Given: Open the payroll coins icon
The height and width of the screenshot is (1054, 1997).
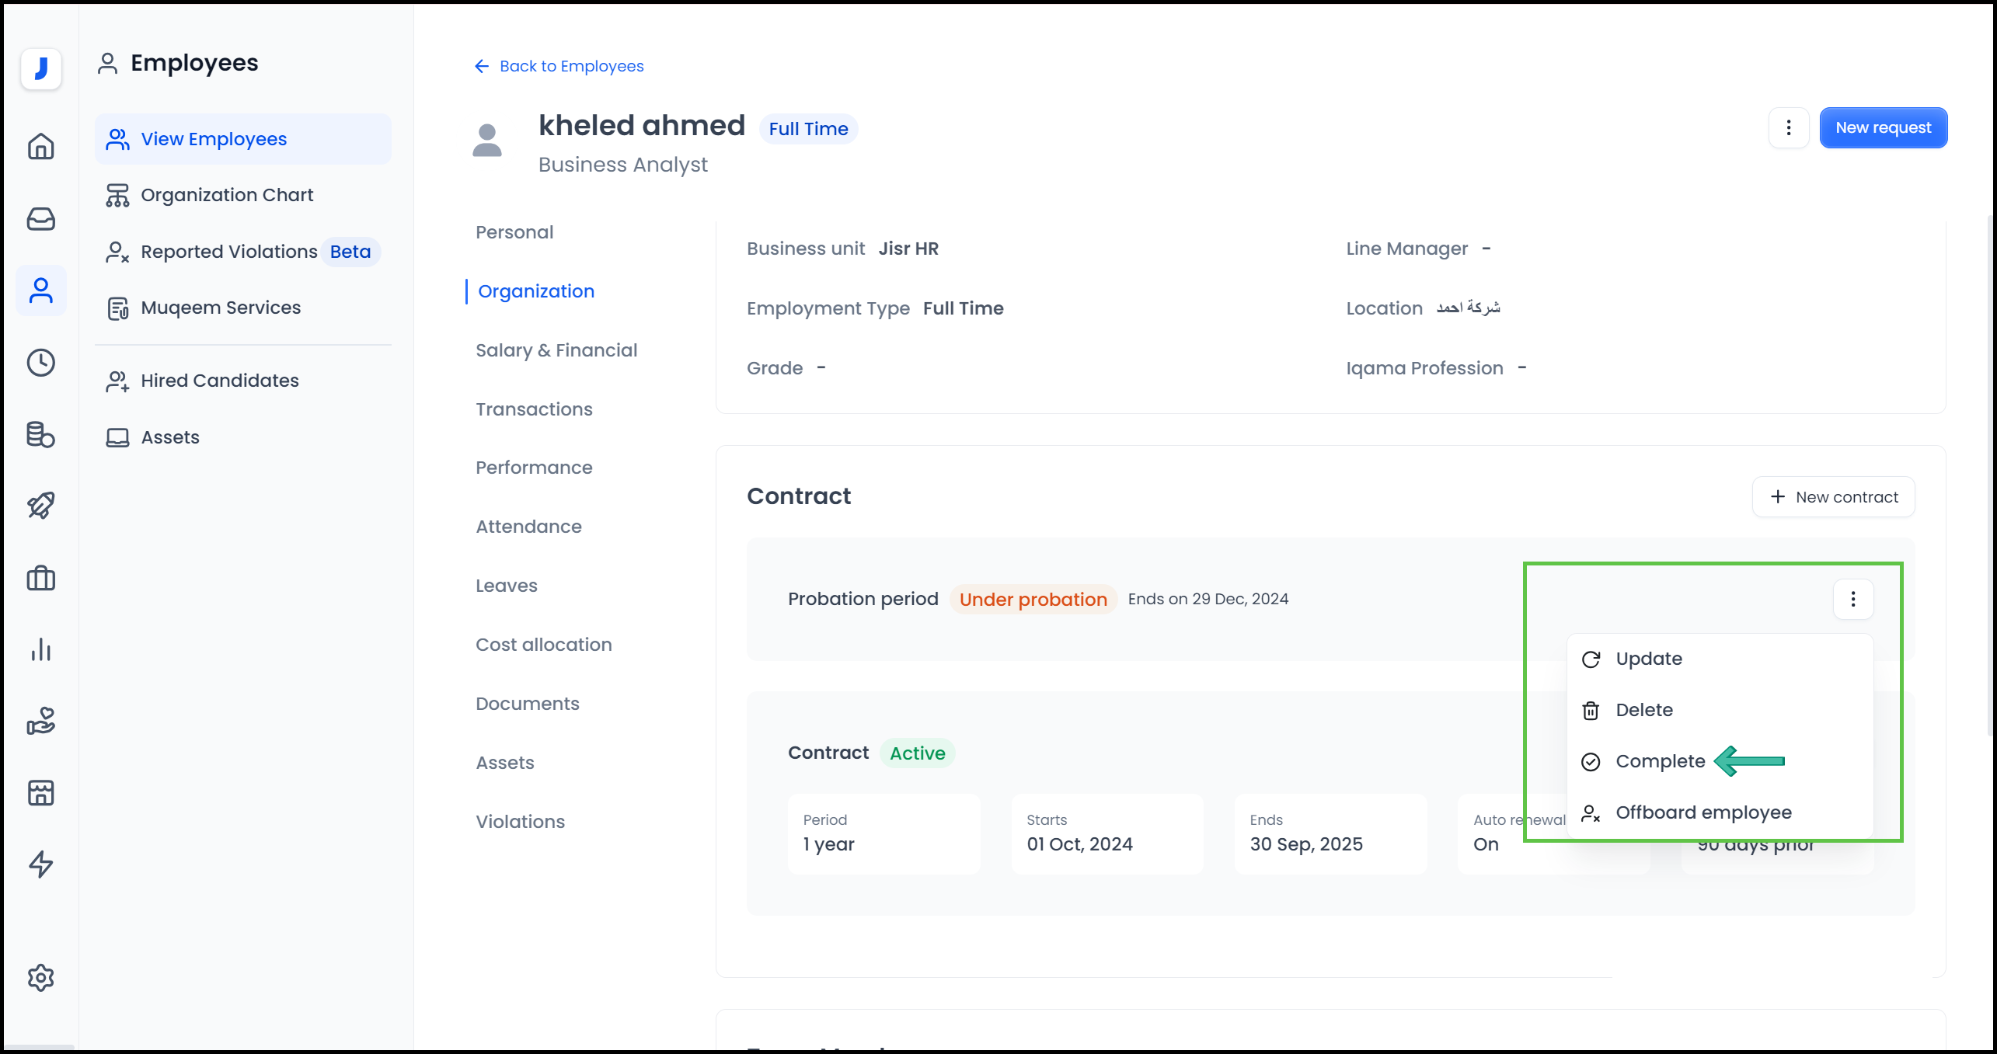Looking at the screenshot, I should (40, 434).
